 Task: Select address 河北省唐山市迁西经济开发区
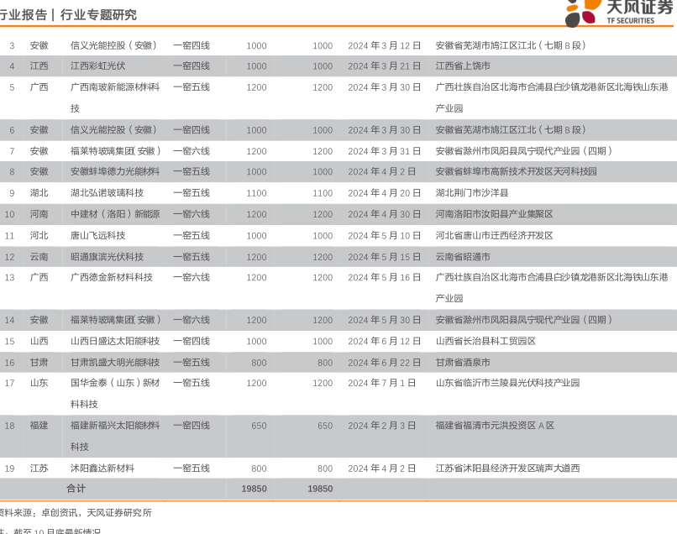[494, 236]
